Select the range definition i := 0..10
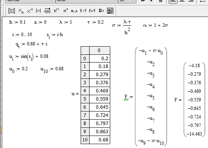 22,35
